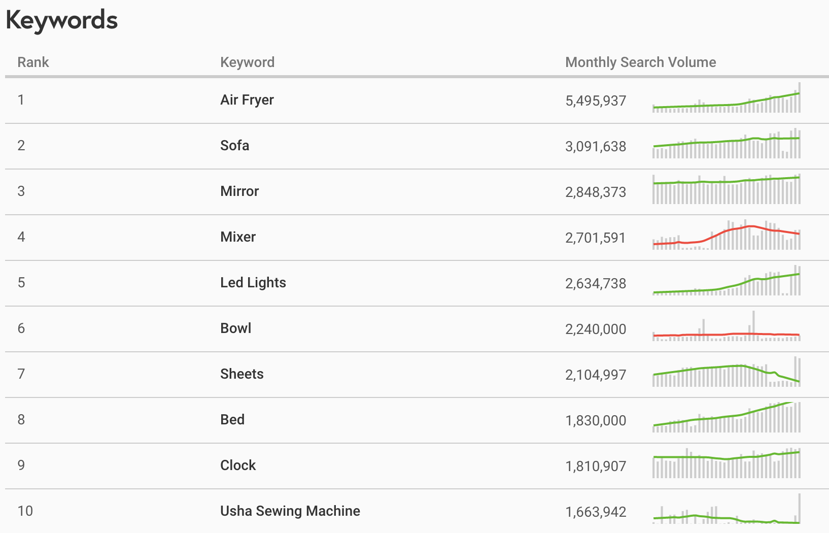This screenshot has width=829, height=533.
Task: Open the Sheets trend sparkline chart
Action: pyautogui.click(x=727, y=372)
